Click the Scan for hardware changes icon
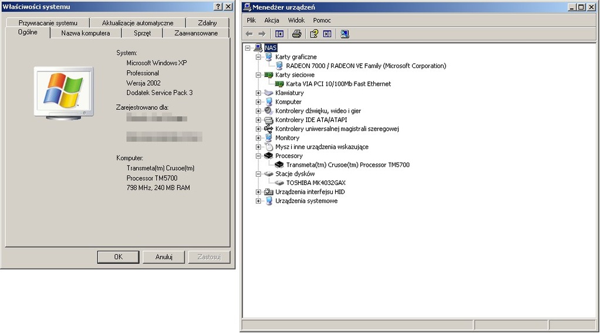601x334 pixels. (345, 33)
